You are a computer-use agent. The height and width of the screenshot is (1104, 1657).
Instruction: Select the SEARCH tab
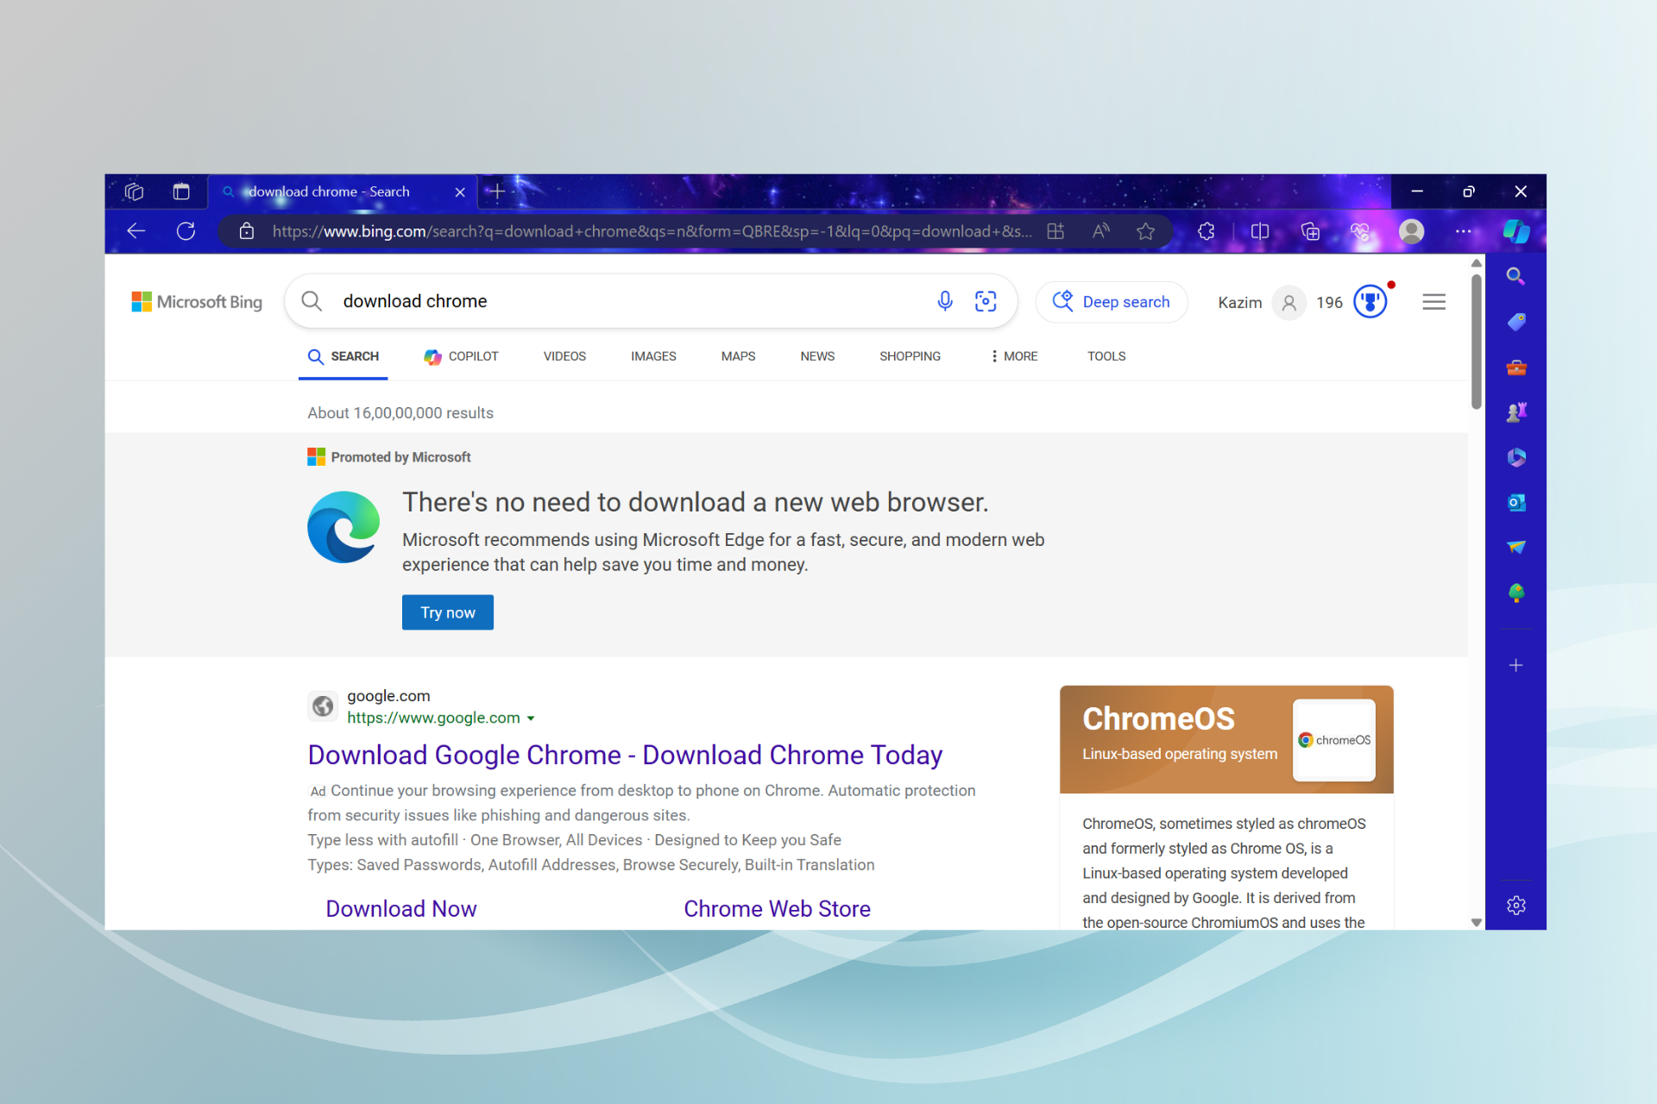(x=343, y=356)
